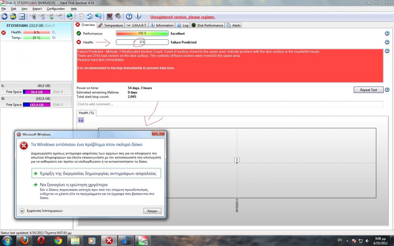Open the Report menu
Viewport: 394px width, 246px height.
(37, 9)
